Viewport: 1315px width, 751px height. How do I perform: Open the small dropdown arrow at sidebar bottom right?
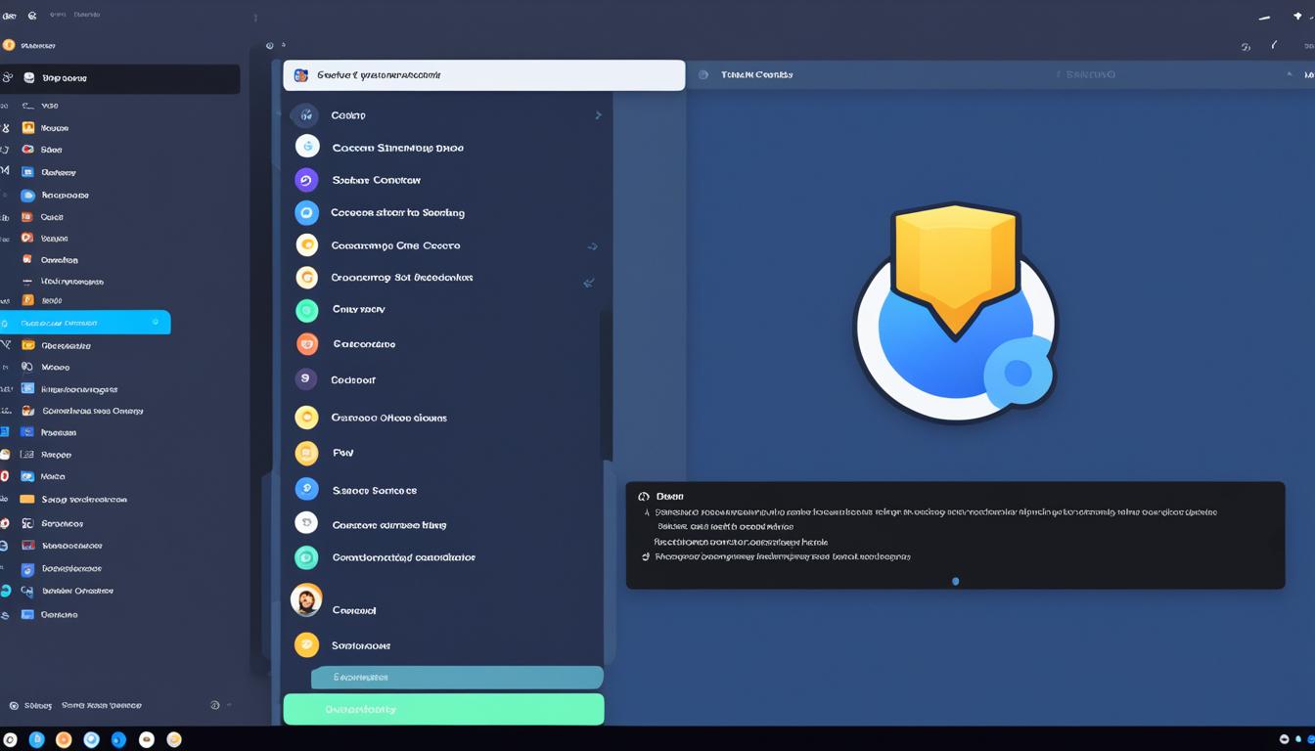229,705
